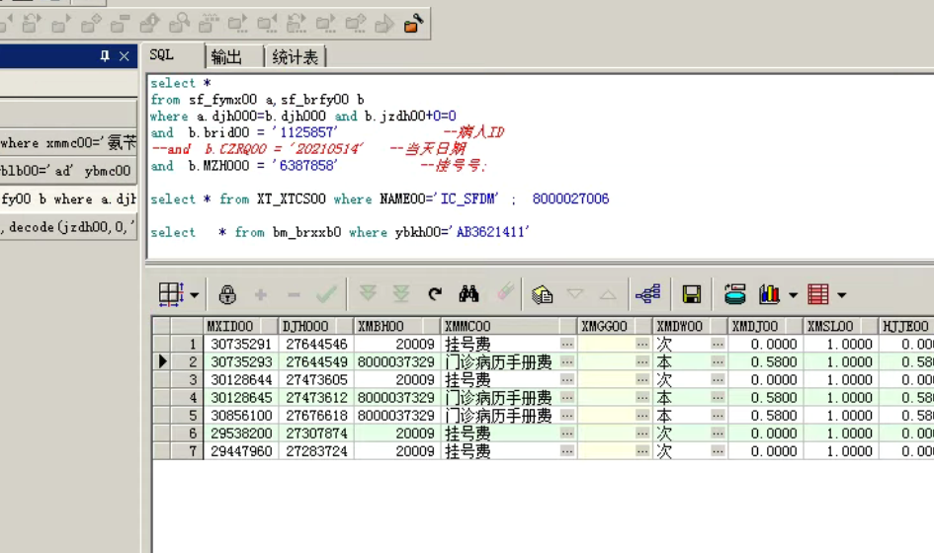Click the refresh arrow in results toolbar

click(x=435, y=294)
